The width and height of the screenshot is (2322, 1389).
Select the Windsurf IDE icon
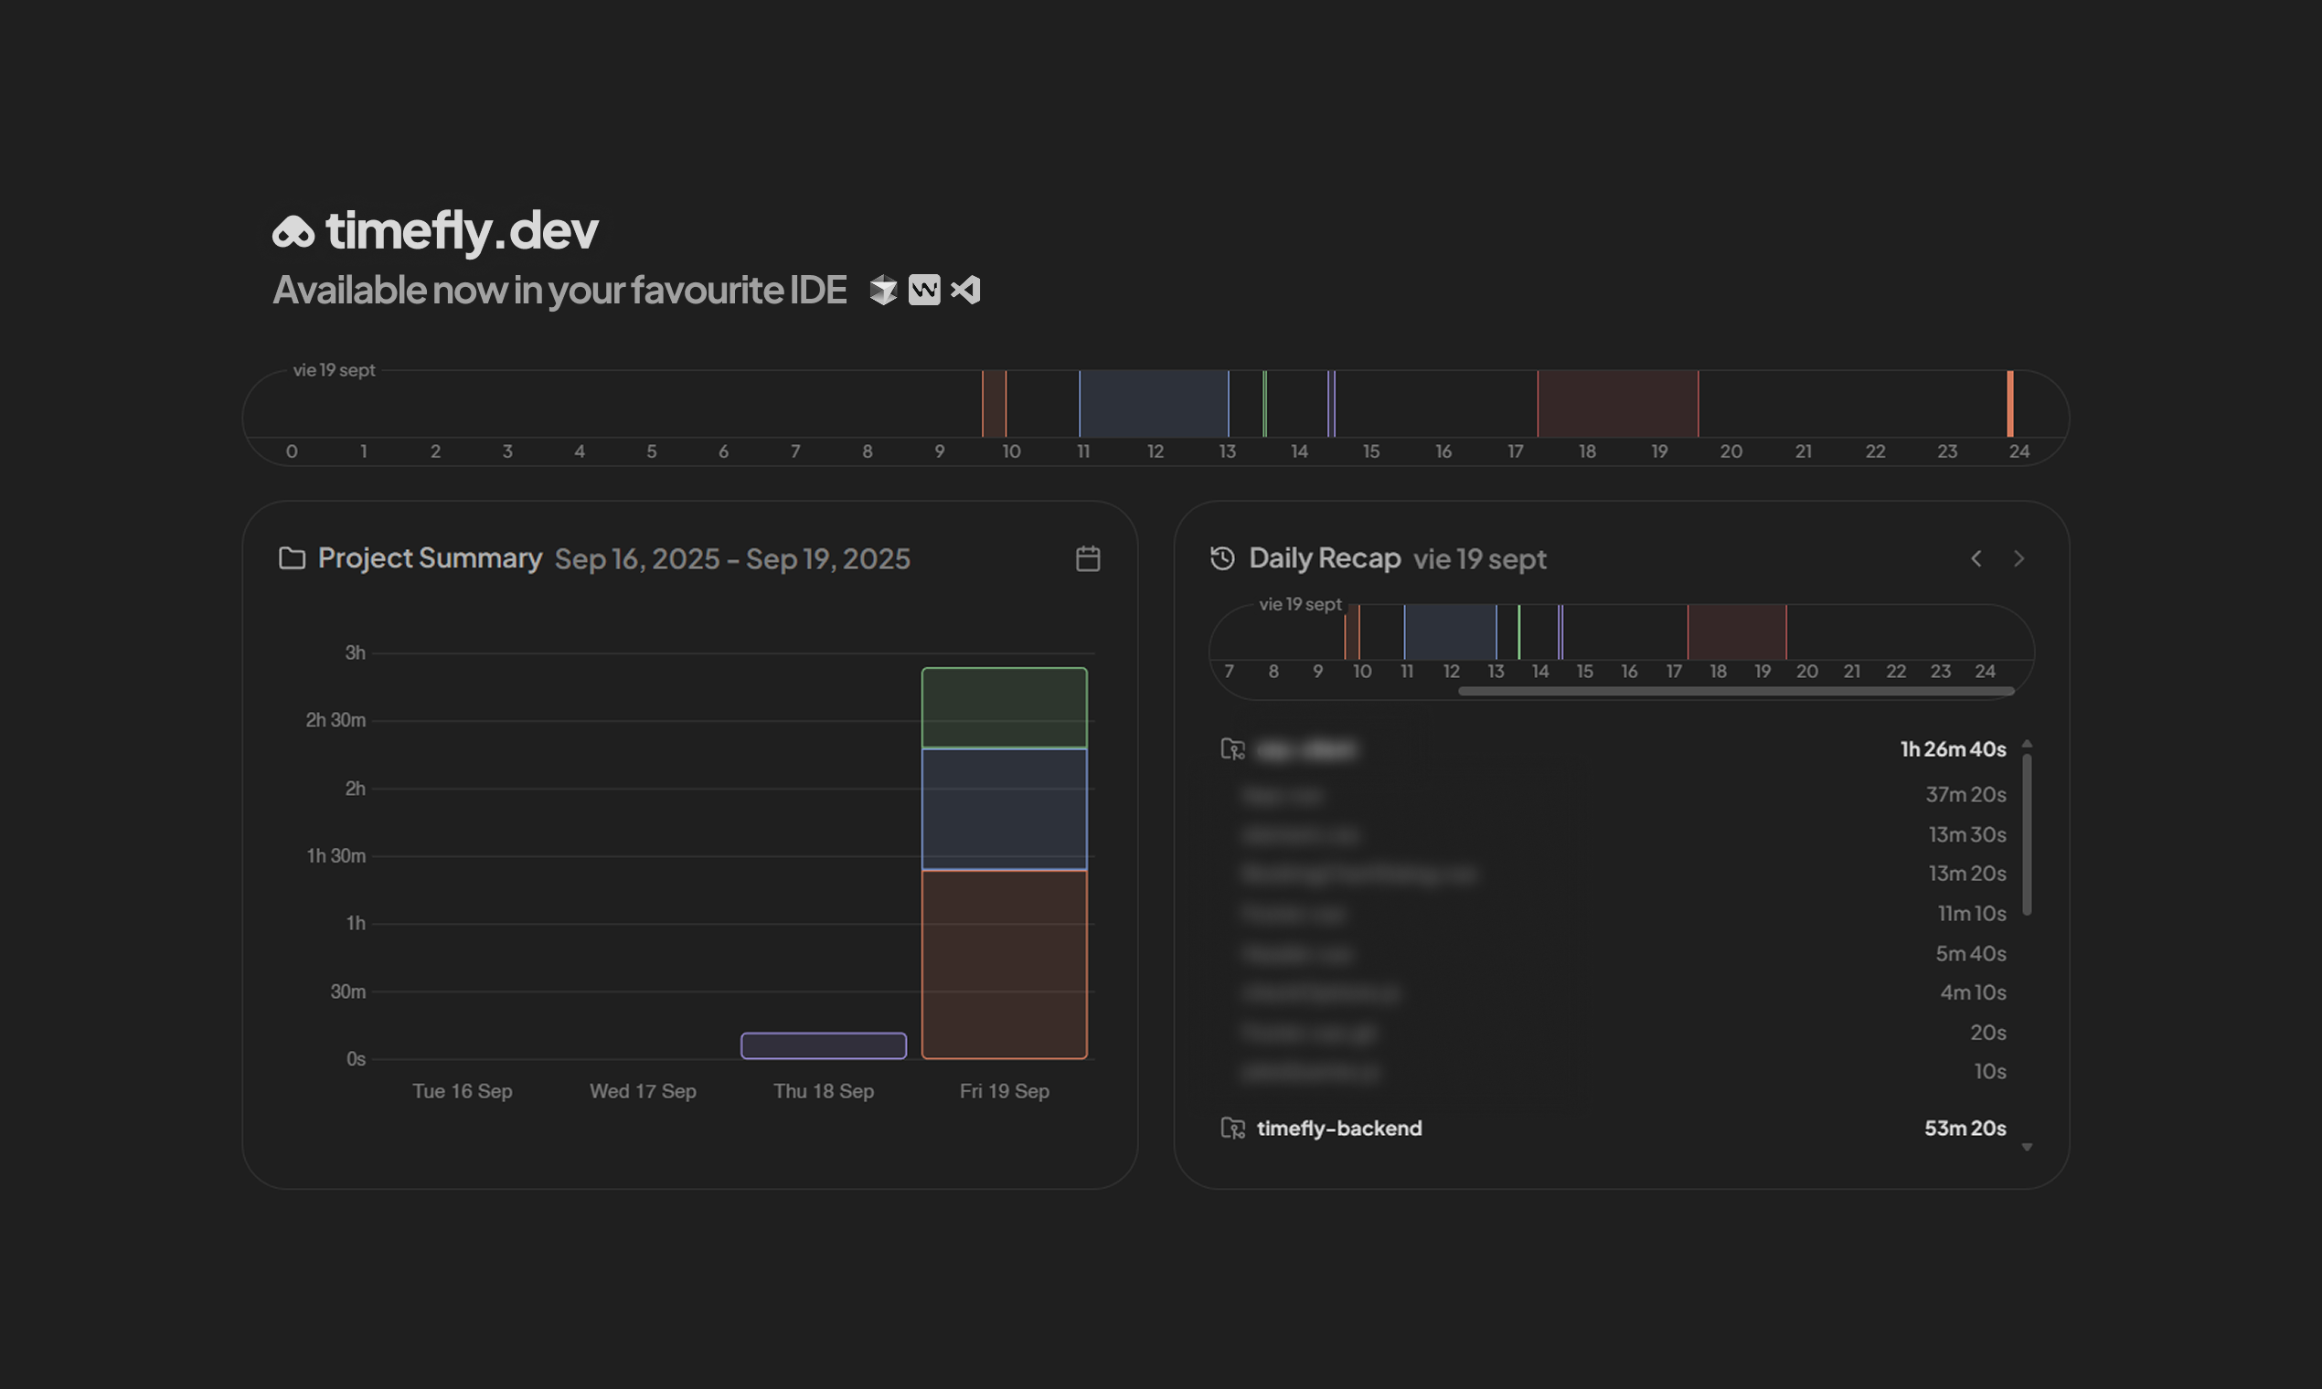(x=925, y=291)
